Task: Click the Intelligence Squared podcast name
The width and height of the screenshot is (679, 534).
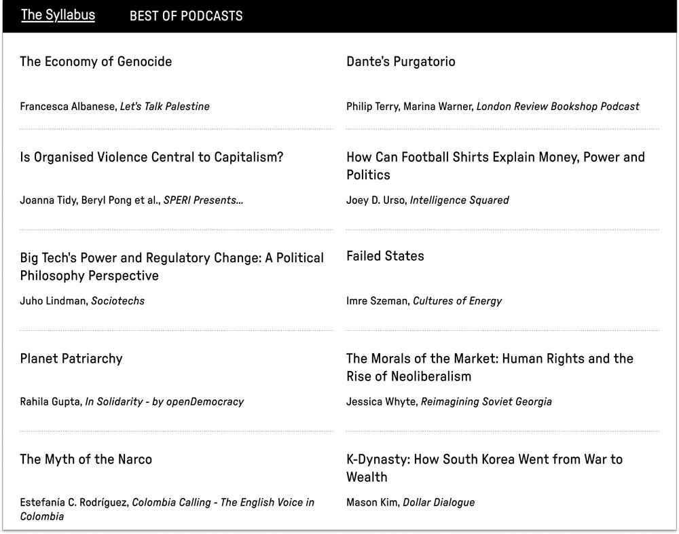Action: point(459,200)
